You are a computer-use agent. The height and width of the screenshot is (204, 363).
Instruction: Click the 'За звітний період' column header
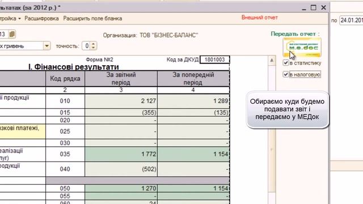tap(121, 79)
